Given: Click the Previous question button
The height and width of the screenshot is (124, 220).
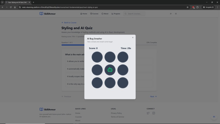Looking at the screenshot, I should (66, 96).
